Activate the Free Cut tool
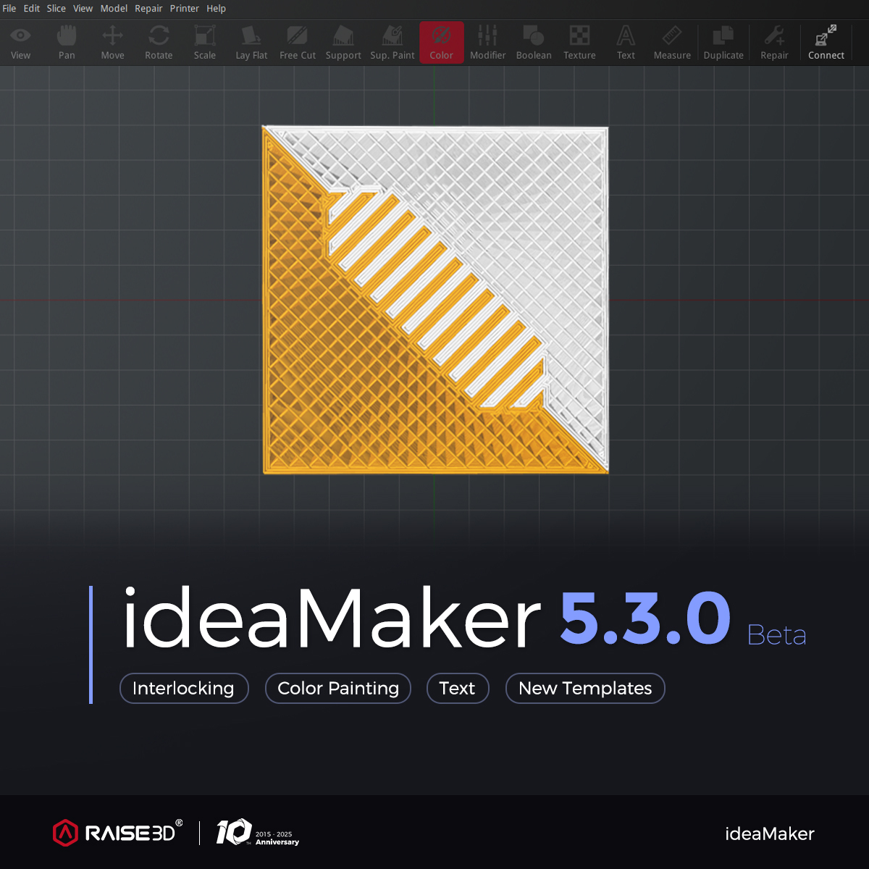This screenshot has width=869, height=869. pyautogui.click(x=298, y=43)
